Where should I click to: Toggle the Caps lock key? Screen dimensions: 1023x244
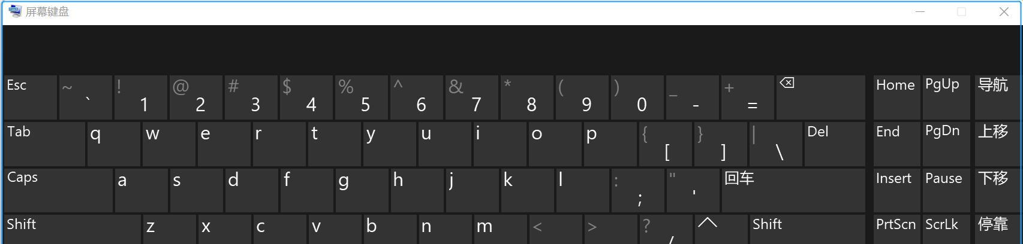(x=58, y=190)
